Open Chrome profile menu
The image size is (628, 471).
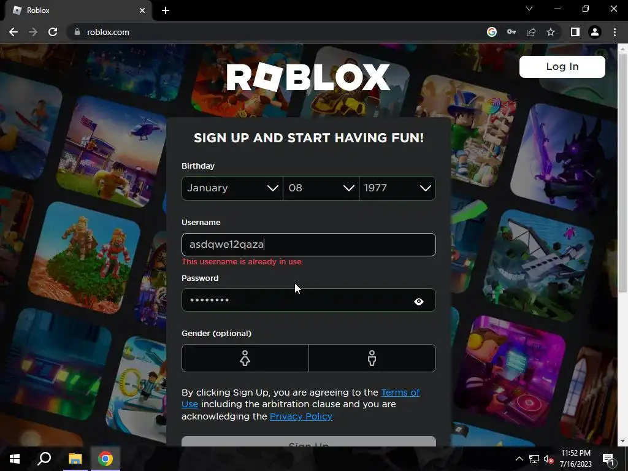point(595,32)
